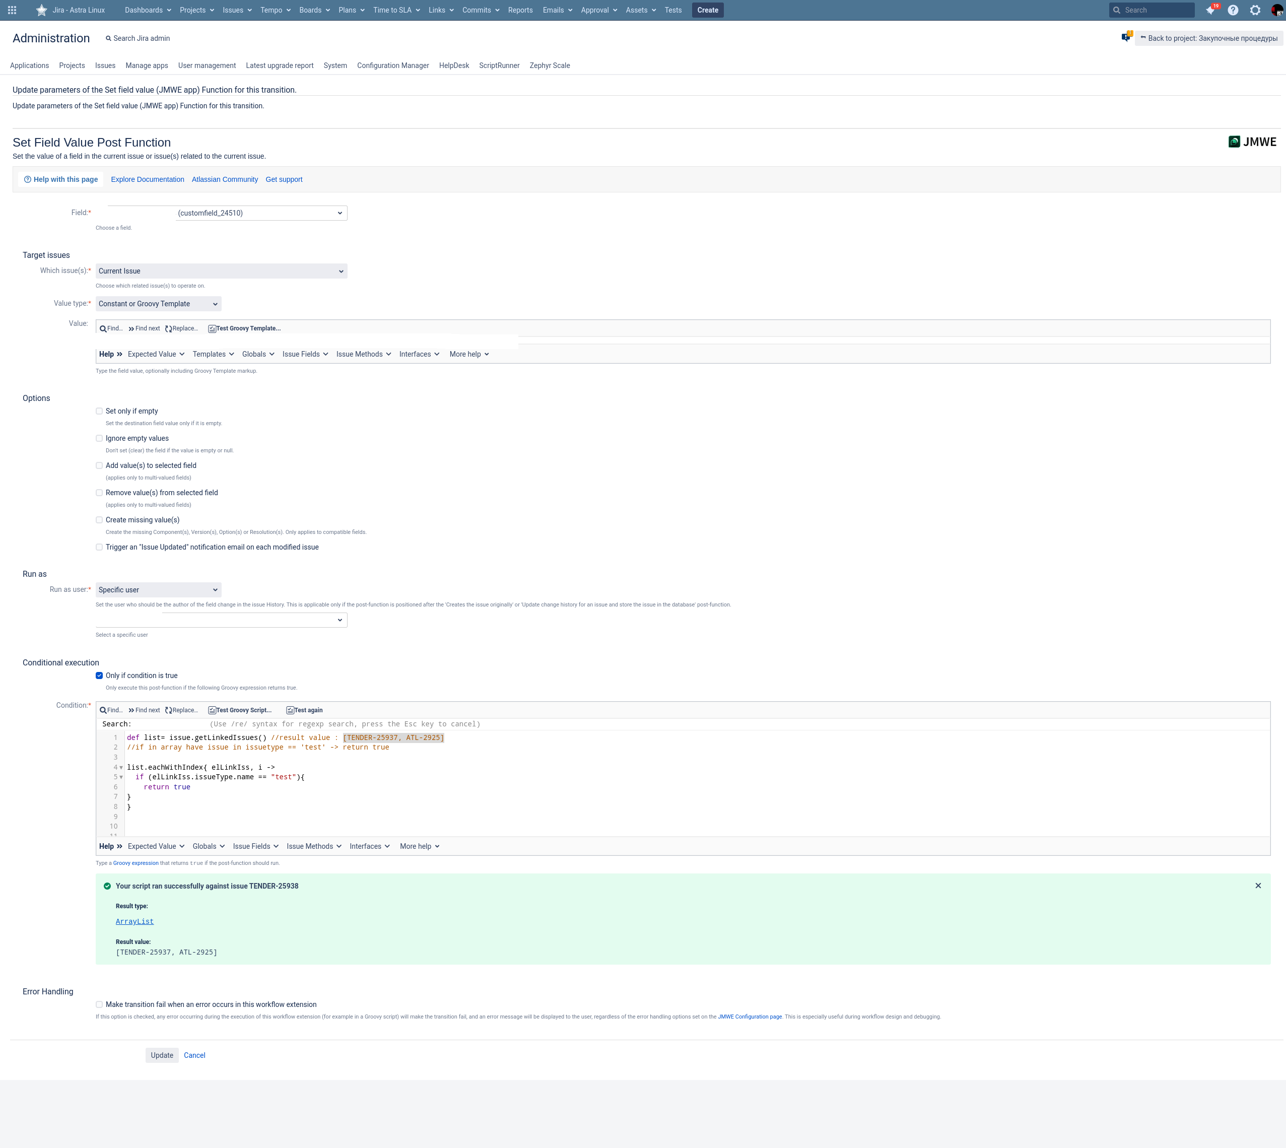Click Find in the Condition editor toolbar
Screen dimensions: 1286x1148
coord(111,710)
